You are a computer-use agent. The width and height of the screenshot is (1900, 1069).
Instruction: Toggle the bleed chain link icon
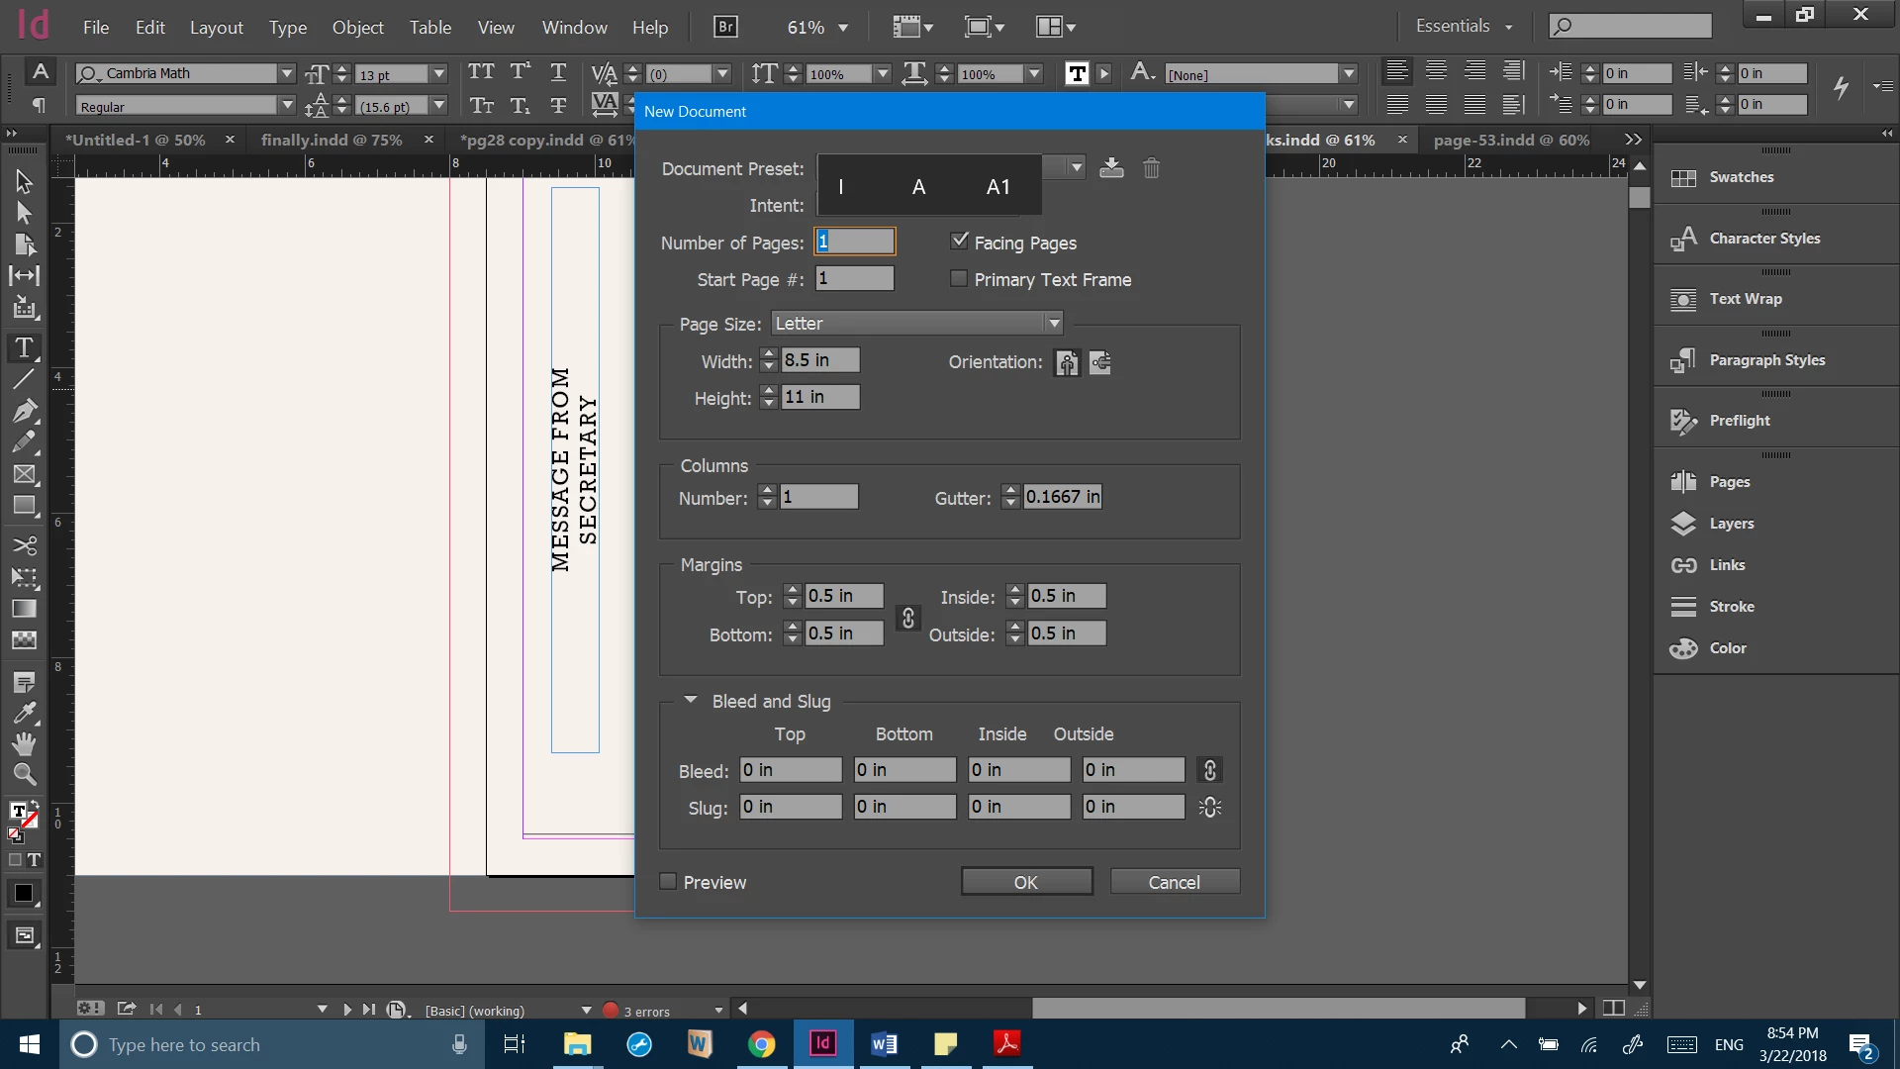coord(1209,770)
